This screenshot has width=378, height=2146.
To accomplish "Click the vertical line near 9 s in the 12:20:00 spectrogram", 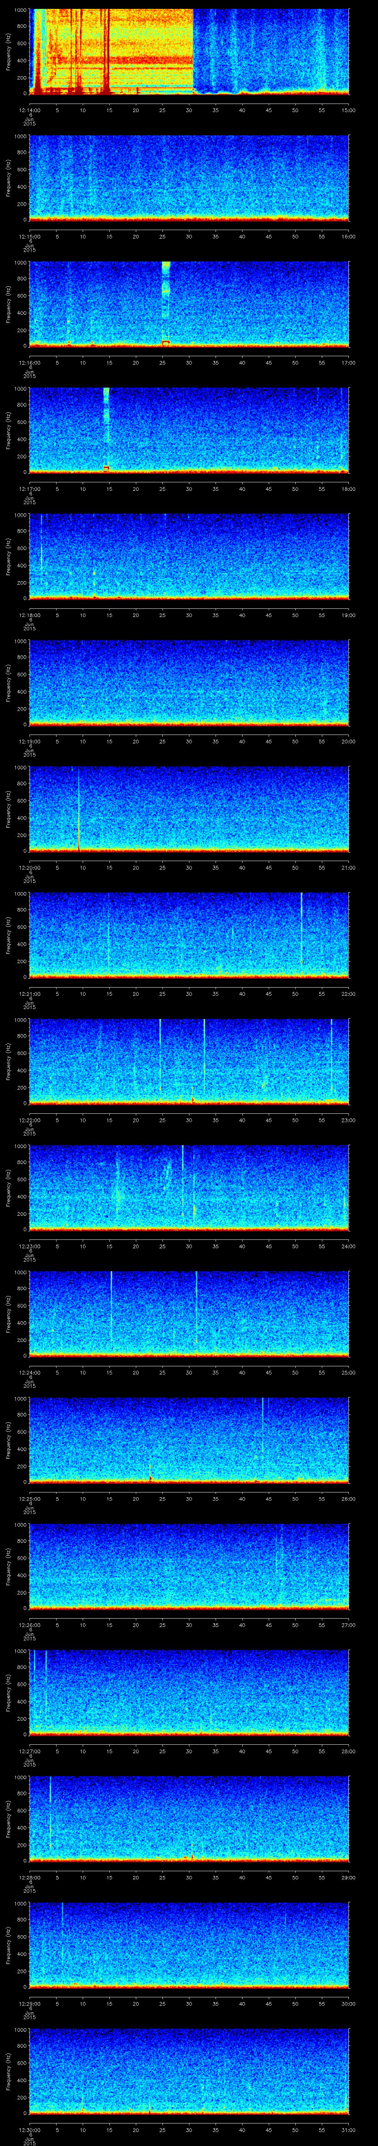I will (79, 809).
